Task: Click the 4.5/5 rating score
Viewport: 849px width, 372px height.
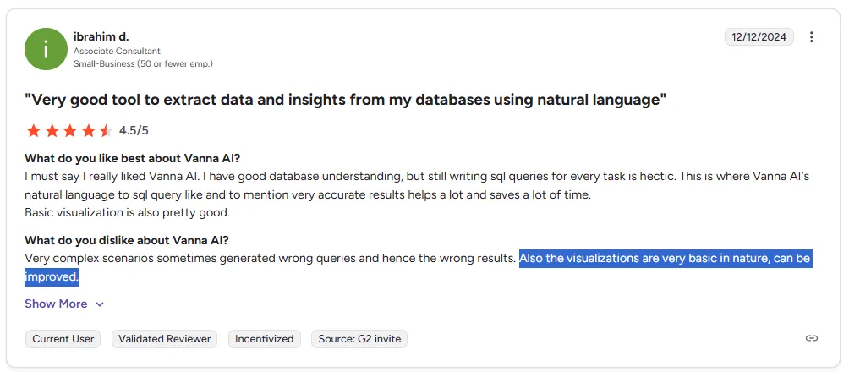Action: click(x=134, y=131)
